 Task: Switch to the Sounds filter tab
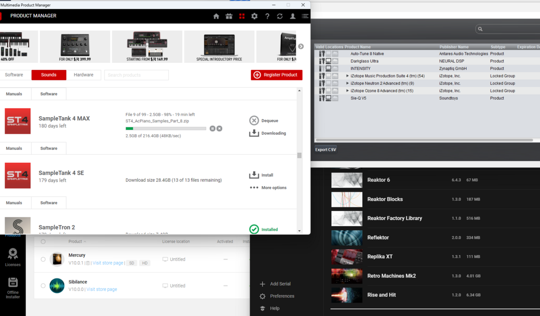click(48, 75)
